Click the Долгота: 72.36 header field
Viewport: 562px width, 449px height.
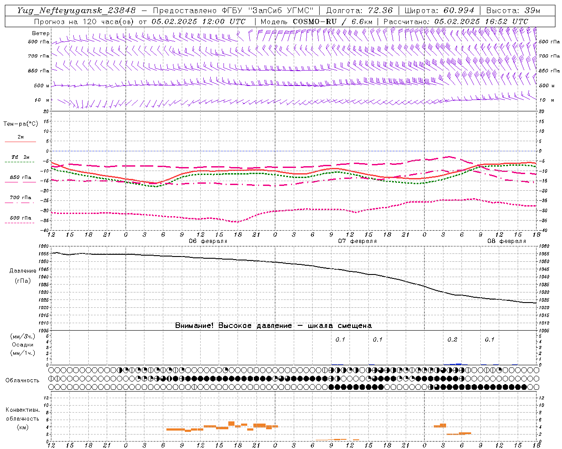coord(359,11)
